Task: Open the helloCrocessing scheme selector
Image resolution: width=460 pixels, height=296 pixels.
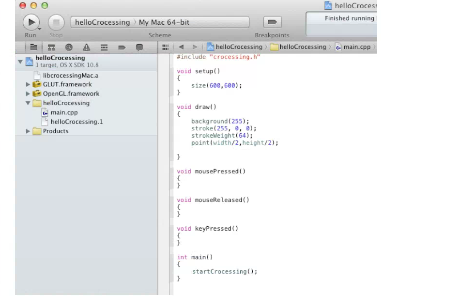Action: coord(102,22)
